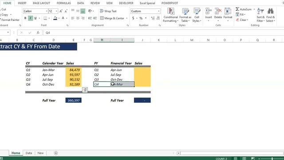
Task: Toggle the highlighted Bottom Align button
Action: pos(83,11)
